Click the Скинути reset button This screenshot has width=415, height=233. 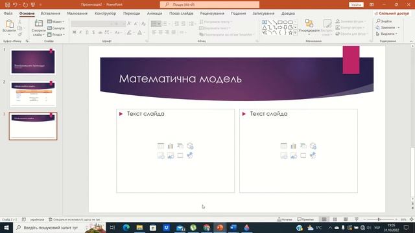[x=56, y=28]
